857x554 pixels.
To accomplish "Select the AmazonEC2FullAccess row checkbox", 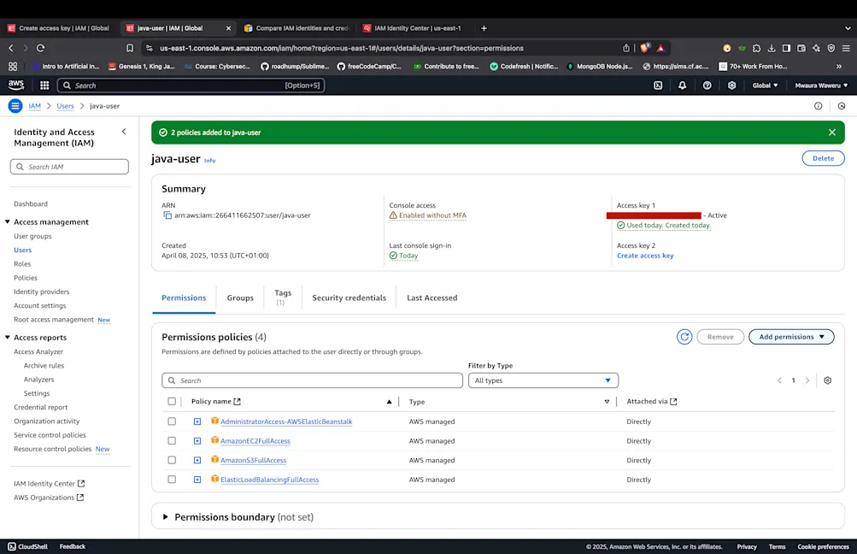I will 172,440.
